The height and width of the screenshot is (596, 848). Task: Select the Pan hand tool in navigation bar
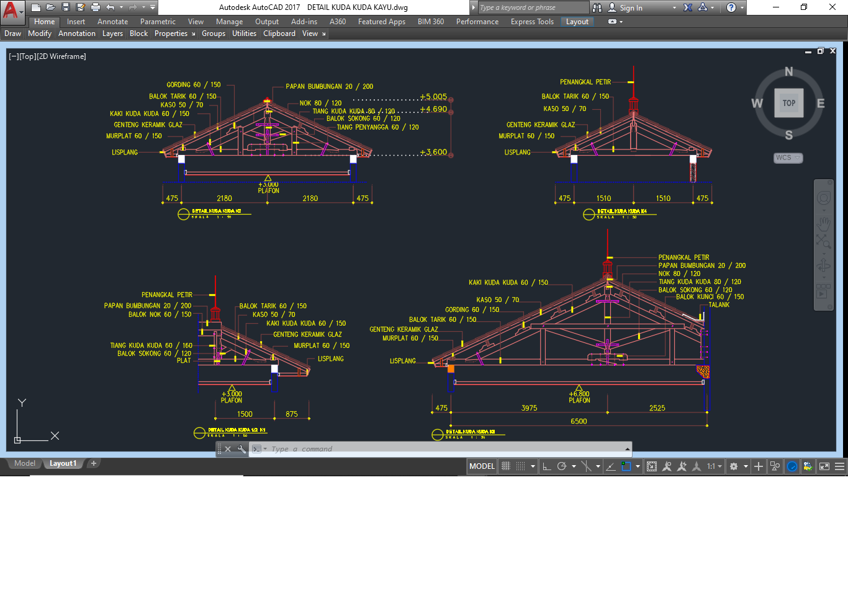coord(824,223)
